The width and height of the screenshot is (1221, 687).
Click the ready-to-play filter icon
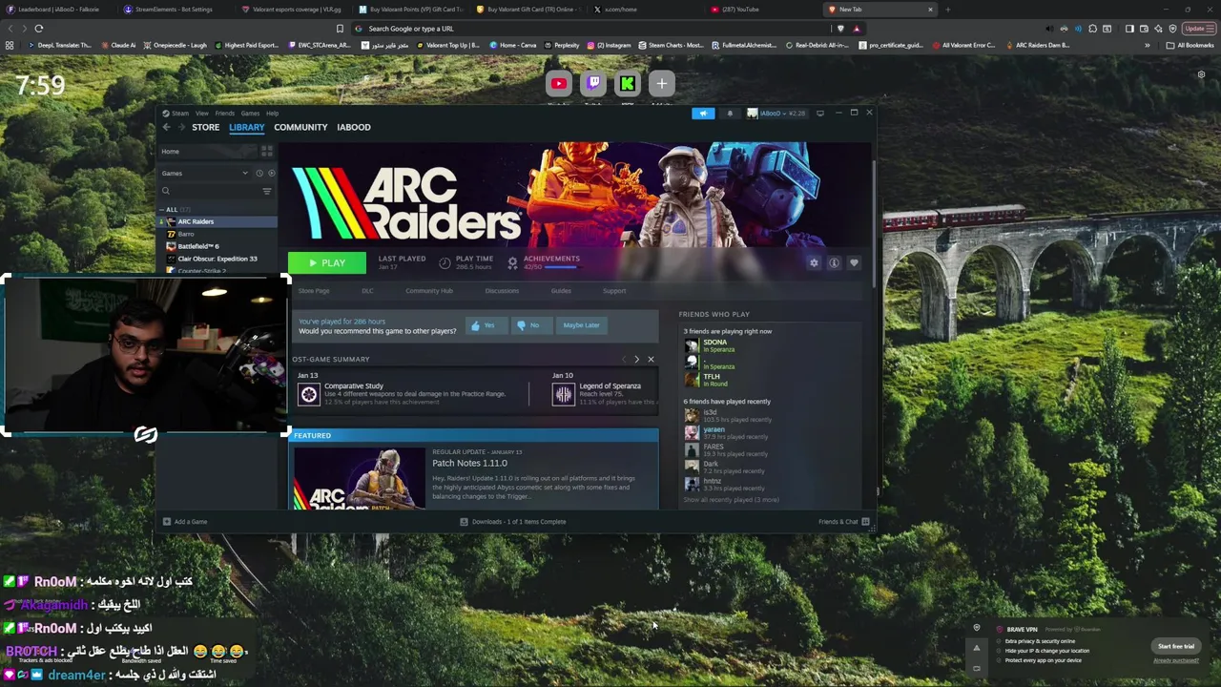click(x=271, y=174)
